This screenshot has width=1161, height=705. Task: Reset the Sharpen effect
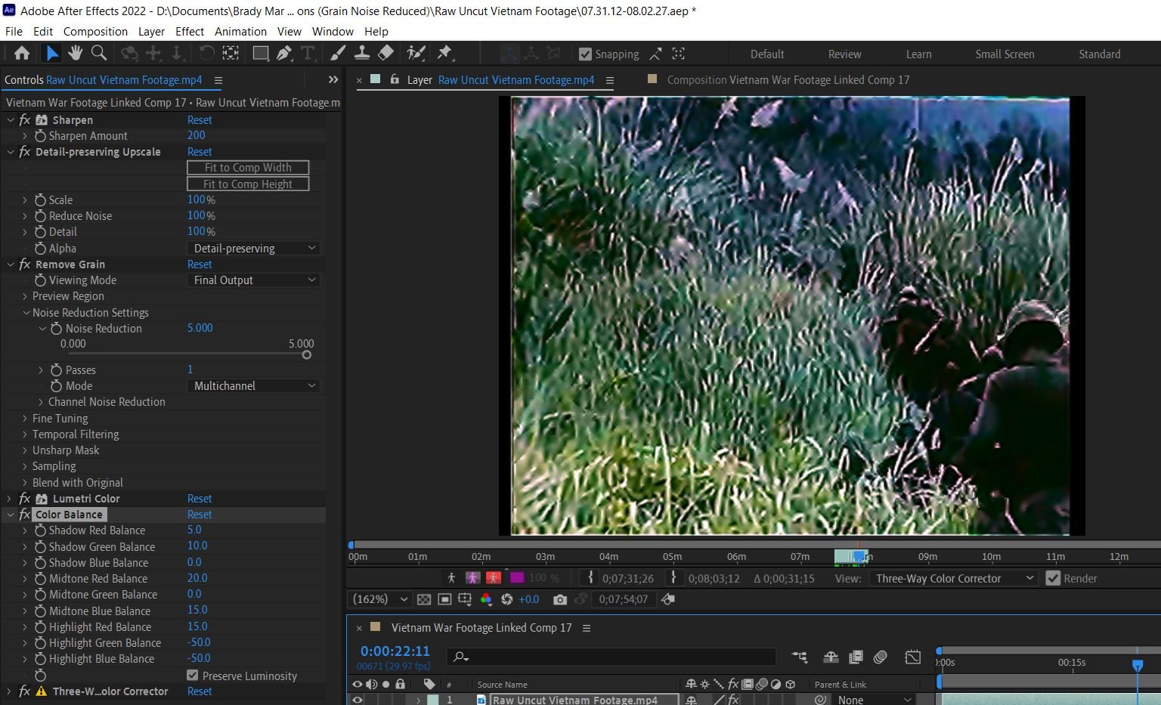pyautogui.click(x=200, y=119)
